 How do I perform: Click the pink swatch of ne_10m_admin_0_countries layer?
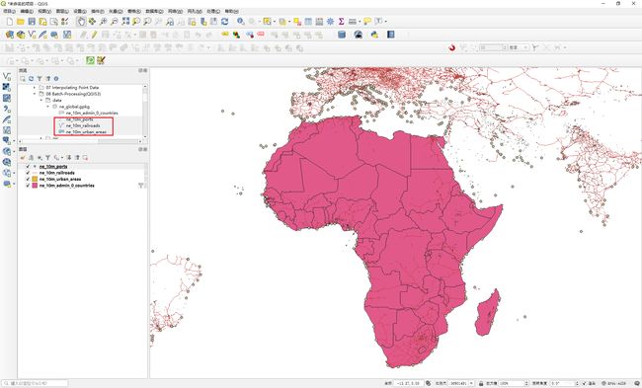(x=35, y=186)
